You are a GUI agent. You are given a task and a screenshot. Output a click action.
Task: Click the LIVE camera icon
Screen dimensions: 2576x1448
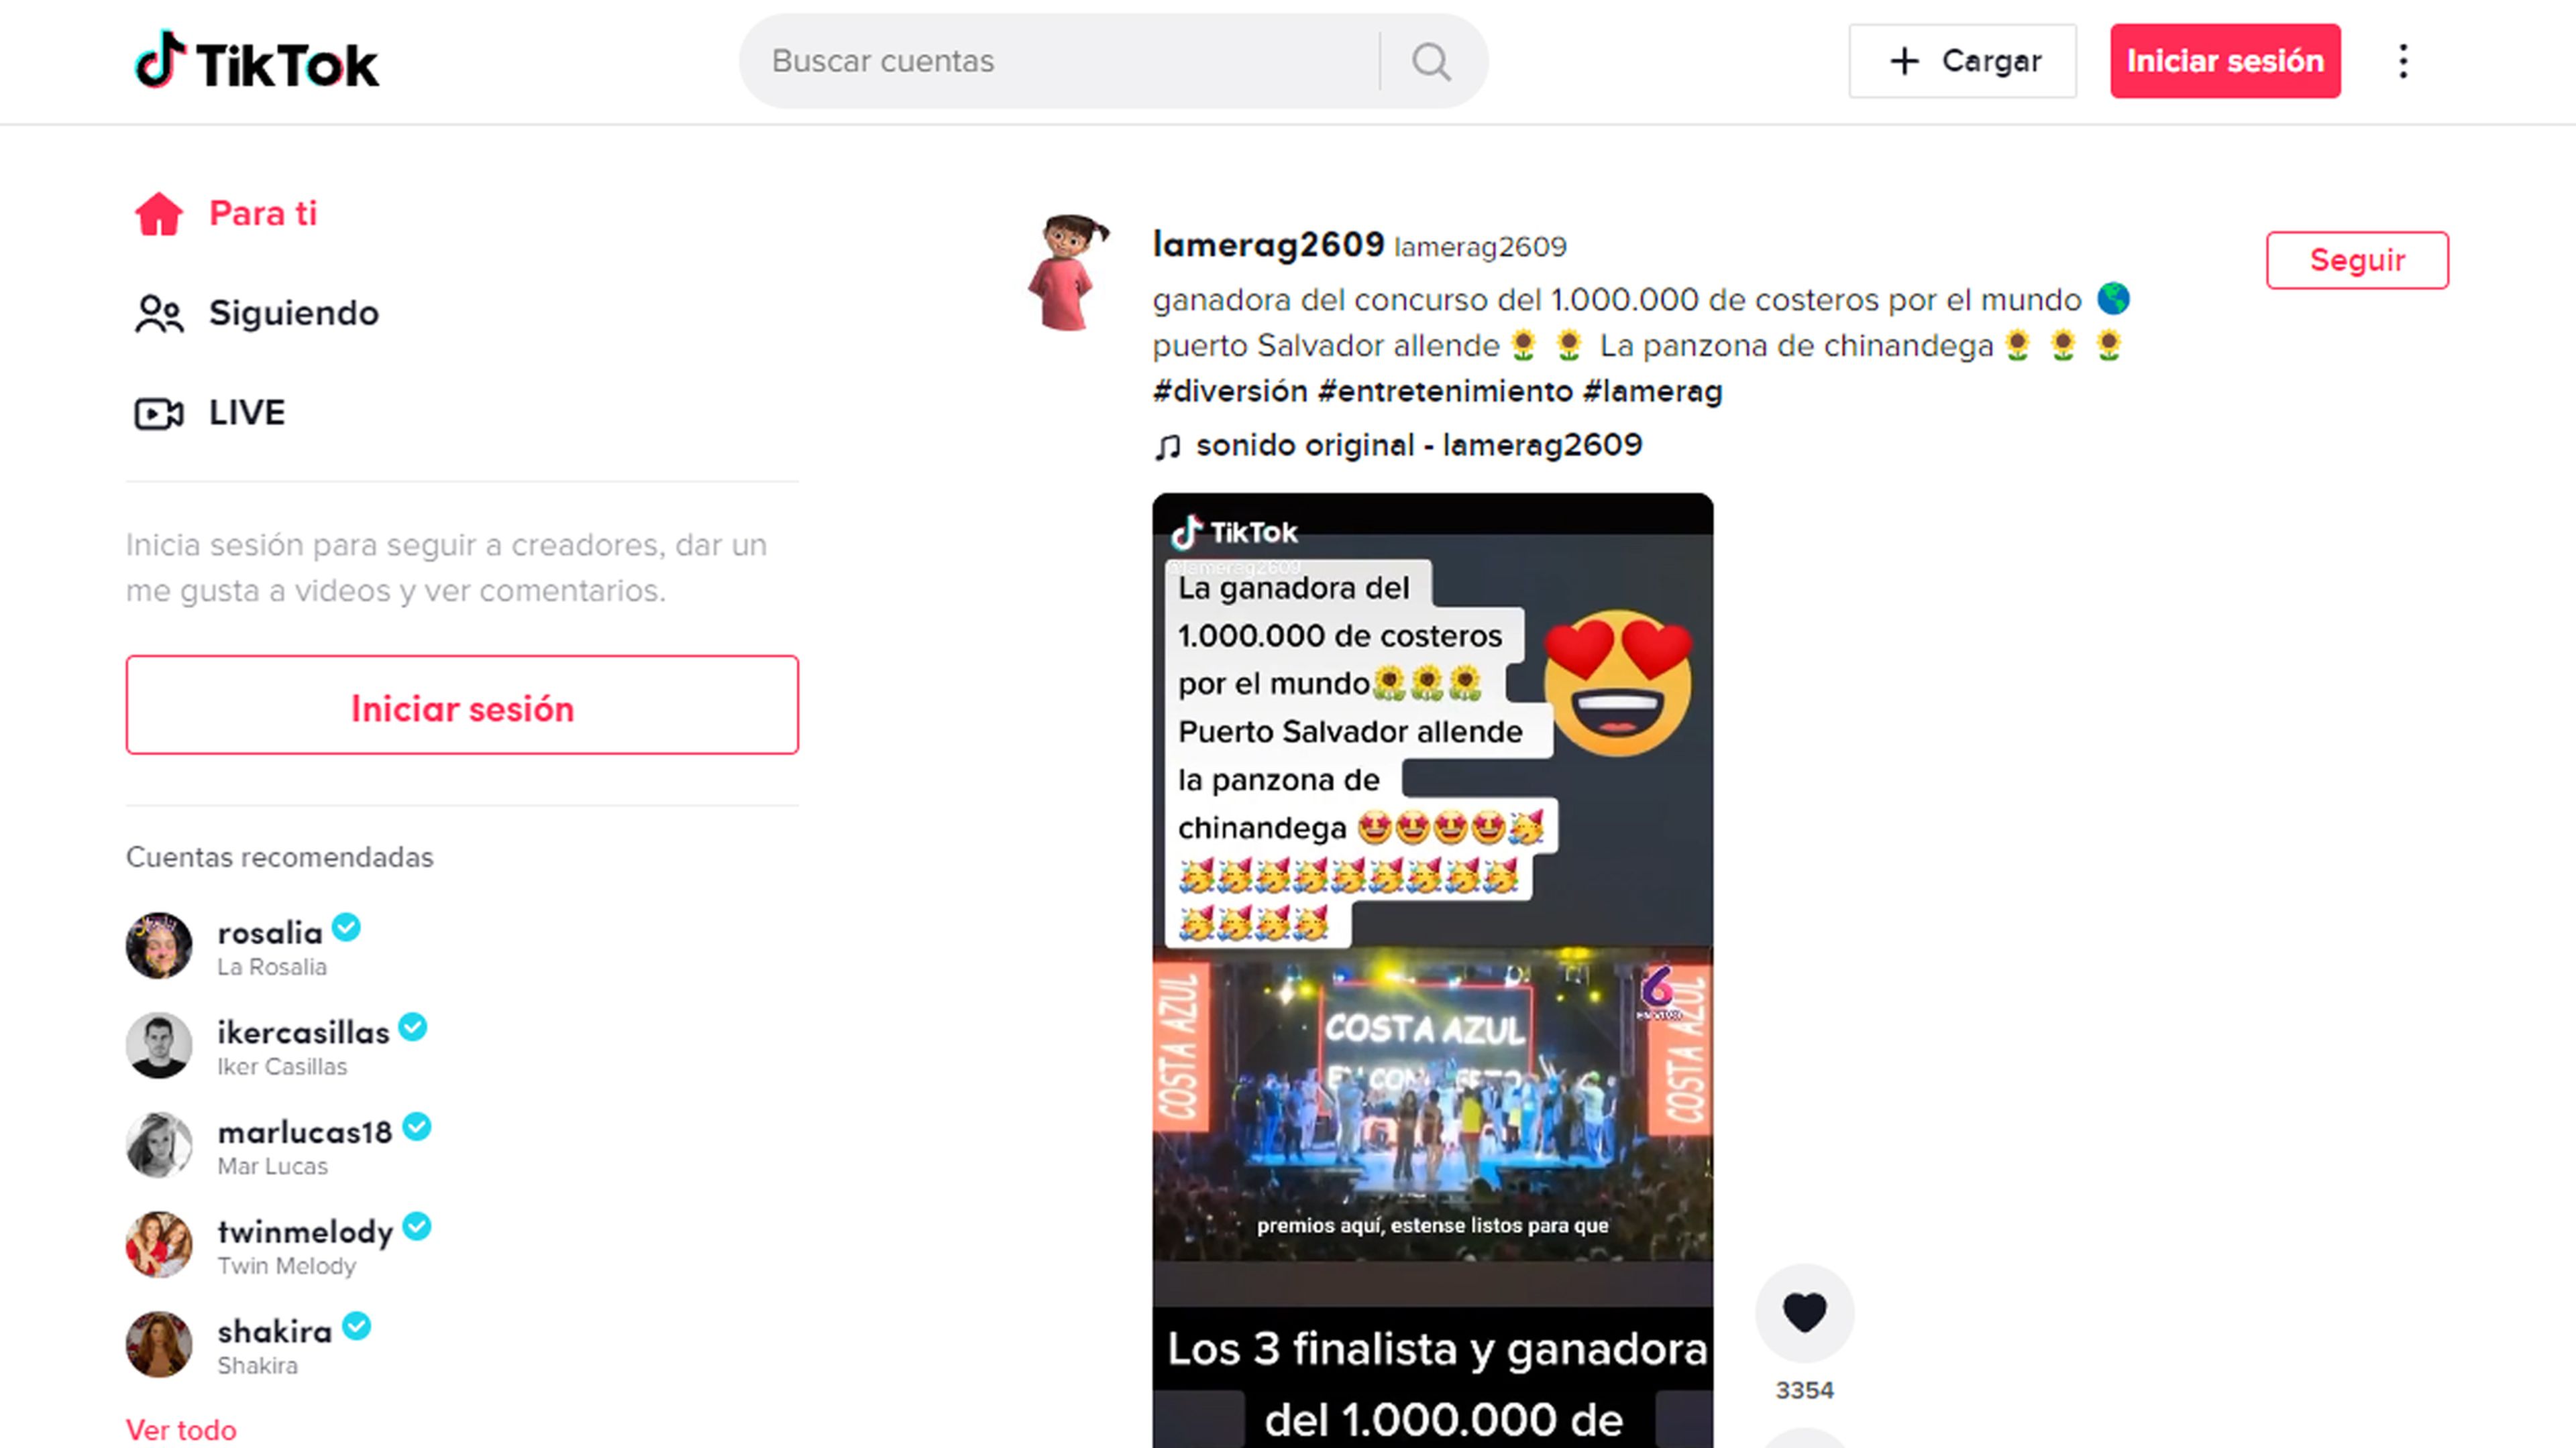[159, 414]
